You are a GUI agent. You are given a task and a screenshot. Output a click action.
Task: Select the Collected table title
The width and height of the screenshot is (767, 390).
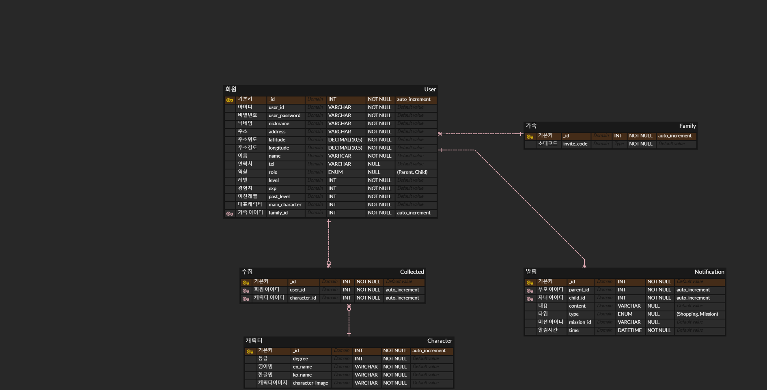[412, 272]
